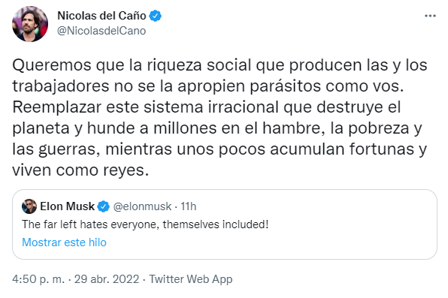Click the 11h timestamp on quoted tweet
The height and width of the screenshot is (298, 448).
pos(189,206)
